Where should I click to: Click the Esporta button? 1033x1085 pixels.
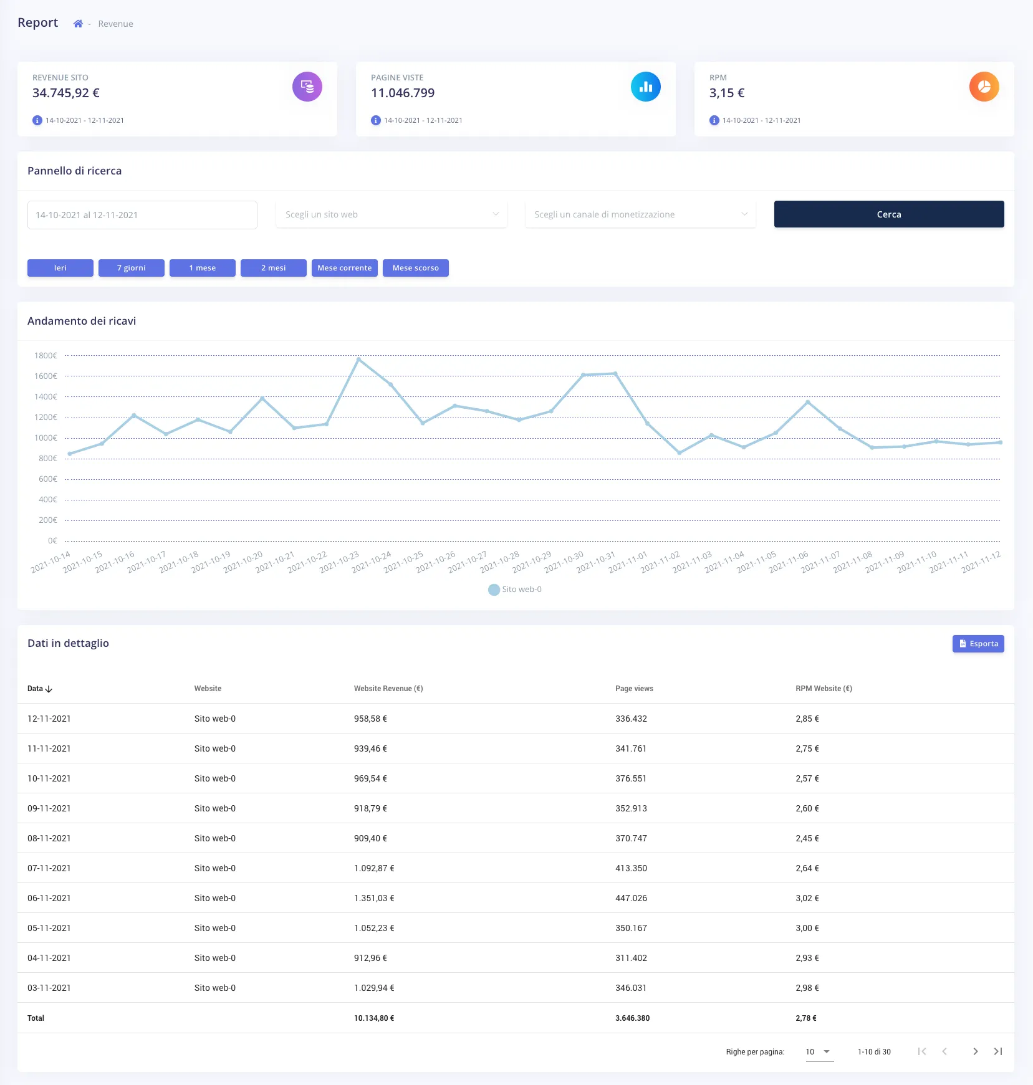[978, 644]
